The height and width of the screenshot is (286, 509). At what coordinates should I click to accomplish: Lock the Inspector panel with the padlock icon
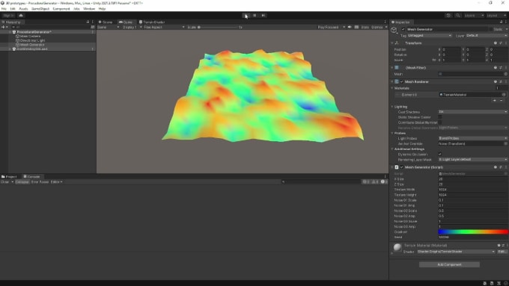pyautogui.click(x=501, y=22)
